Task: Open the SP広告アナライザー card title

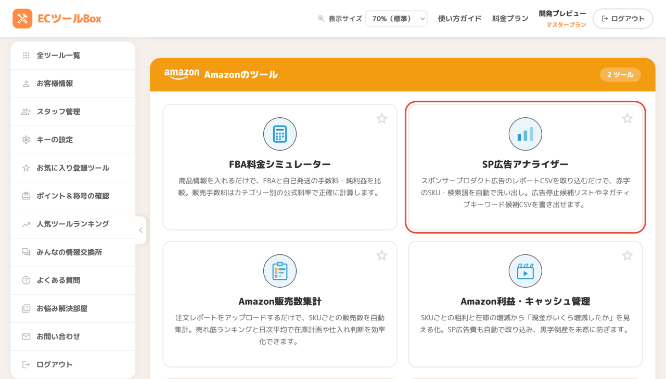Action: coord(526,165)
